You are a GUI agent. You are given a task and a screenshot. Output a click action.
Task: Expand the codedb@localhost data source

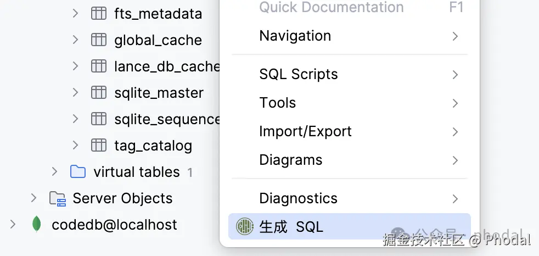click(x=13, y=224)
